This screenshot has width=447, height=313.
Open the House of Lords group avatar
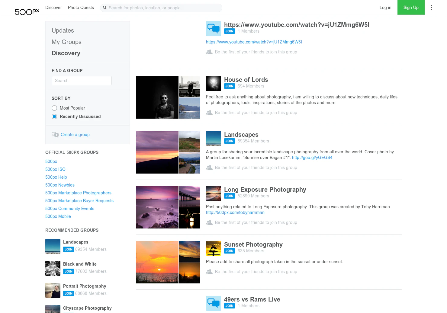click(x=214, y=84)
